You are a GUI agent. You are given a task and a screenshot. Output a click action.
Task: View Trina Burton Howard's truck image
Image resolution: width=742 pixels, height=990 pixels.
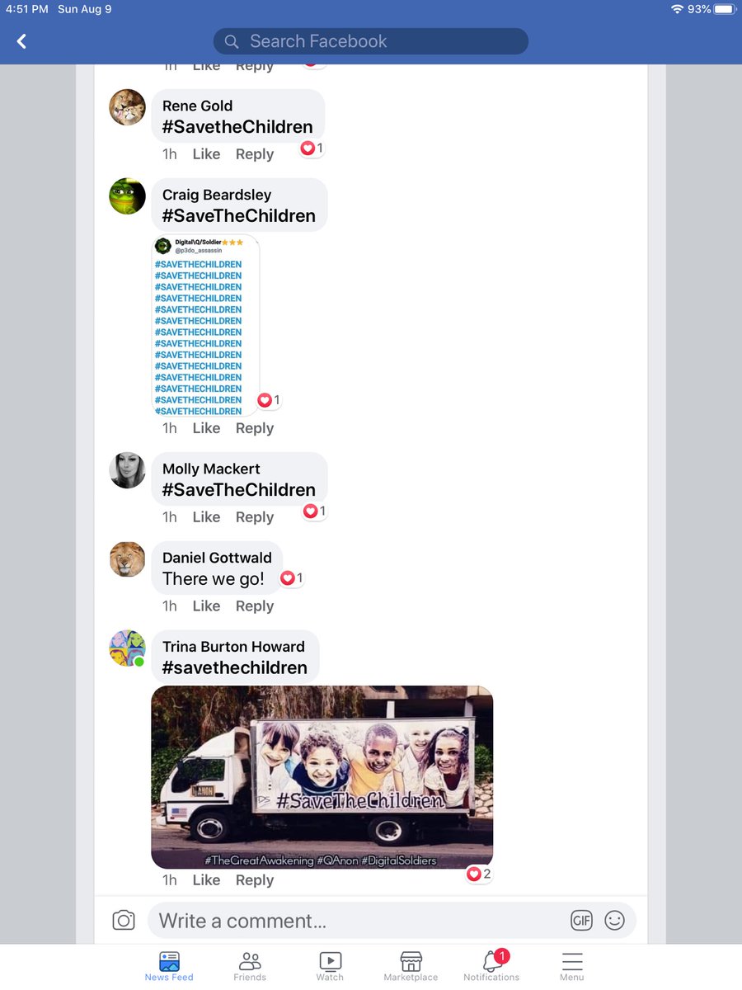click(x=322, y=777)
